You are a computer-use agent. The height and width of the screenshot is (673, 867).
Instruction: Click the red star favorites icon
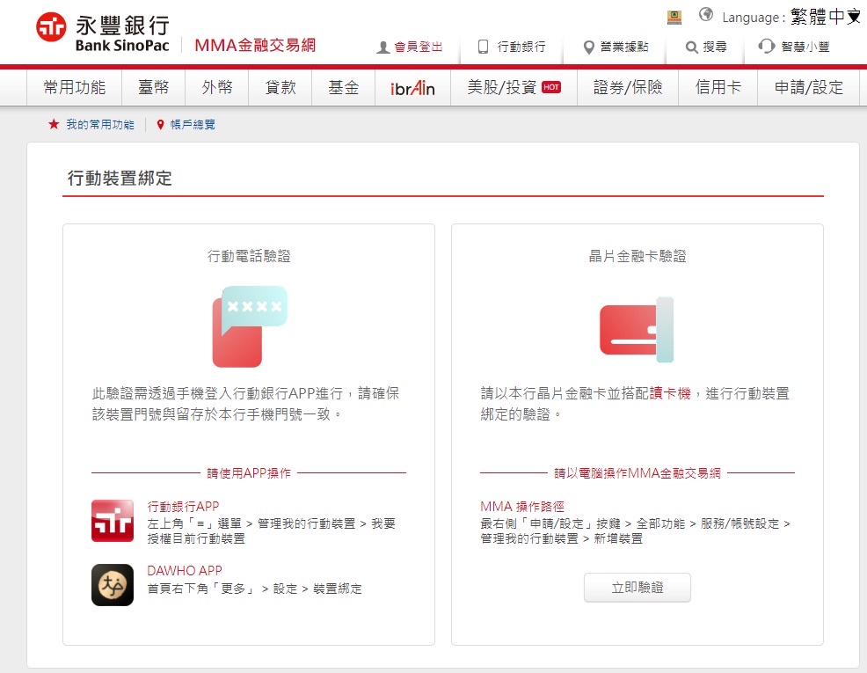(x=54, y=125)
